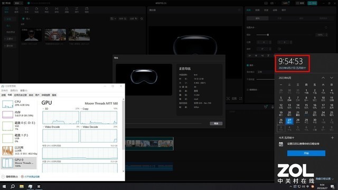Select the video clip on the timeline
The width and height of the screenshot is (338, 190).
click(149, 144)
